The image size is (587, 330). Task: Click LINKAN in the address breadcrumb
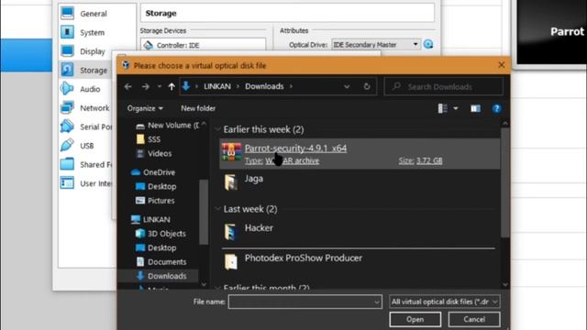point(217,86)
